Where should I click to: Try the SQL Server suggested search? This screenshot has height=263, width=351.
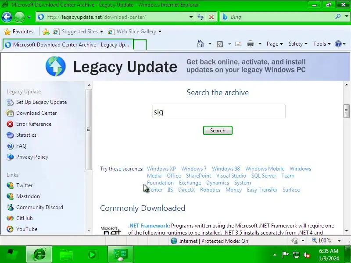click(264, 176)
